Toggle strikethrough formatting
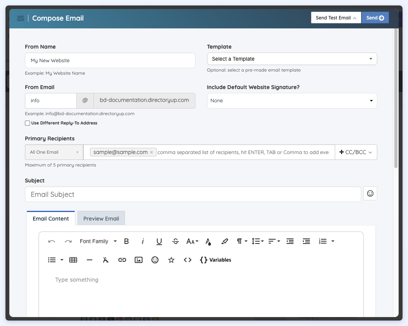 pyautogui.click(x=175, y=242)
